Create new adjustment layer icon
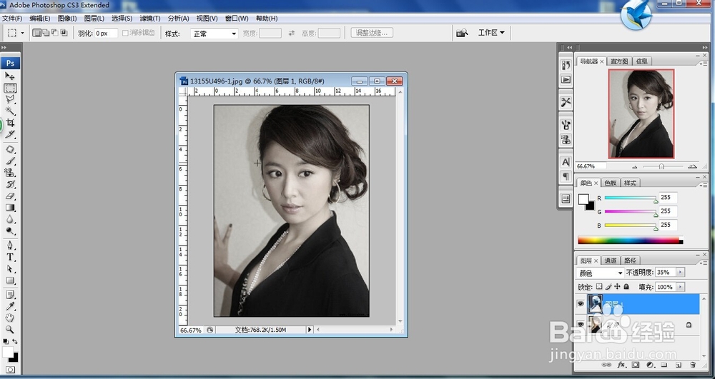715x379 pixels. (x=650, y=365)
